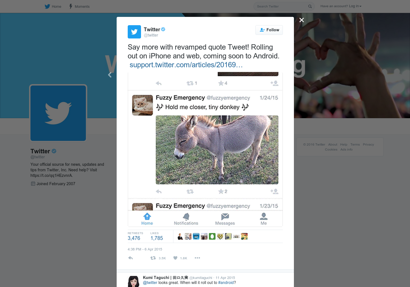Open second liker avatar thumbnail
Screen dimensions: 410x287
tap(188, 236)
